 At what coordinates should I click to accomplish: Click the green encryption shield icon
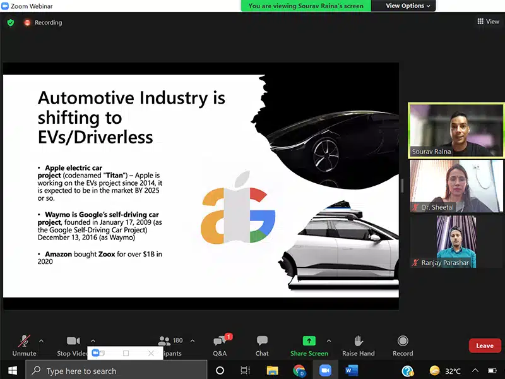click(11, 22)
